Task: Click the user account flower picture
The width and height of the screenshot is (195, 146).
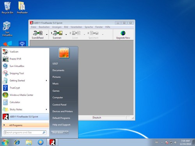Action: pos(64,53)
